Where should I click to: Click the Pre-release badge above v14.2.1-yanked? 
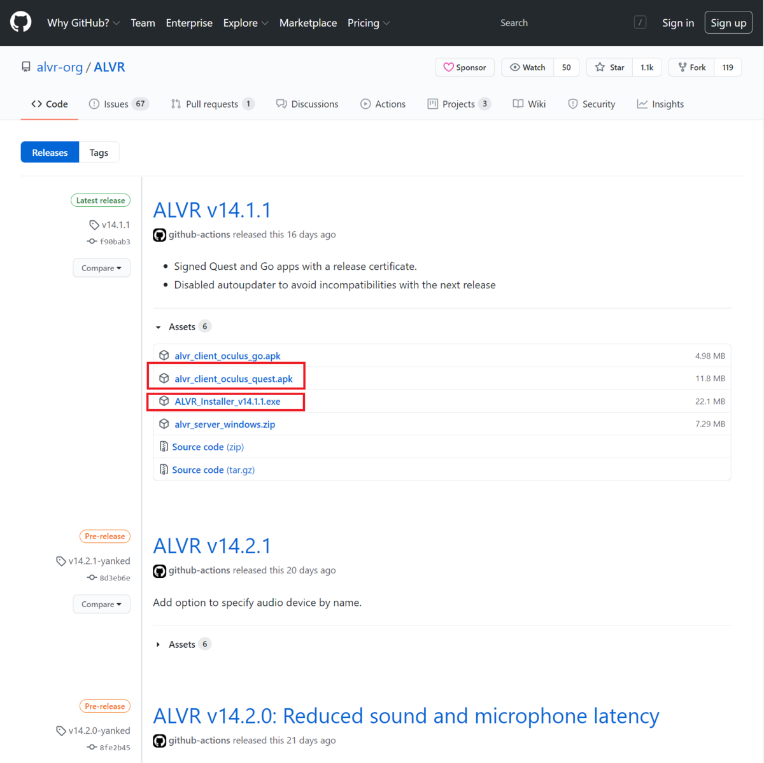[x=104, y=536]
